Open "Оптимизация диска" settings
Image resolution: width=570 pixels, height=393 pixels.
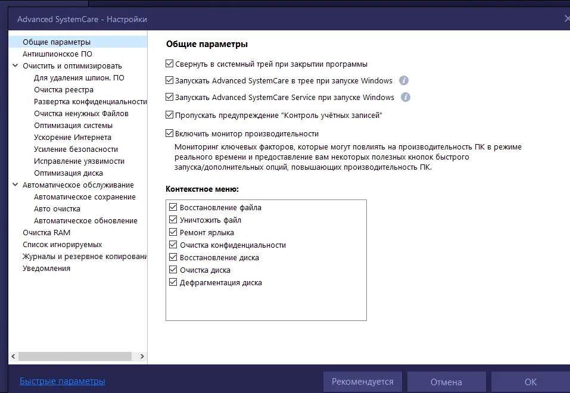pos(68,173)
